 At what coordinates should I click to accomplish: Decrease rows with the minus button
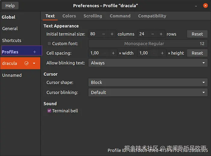[153, 34]
